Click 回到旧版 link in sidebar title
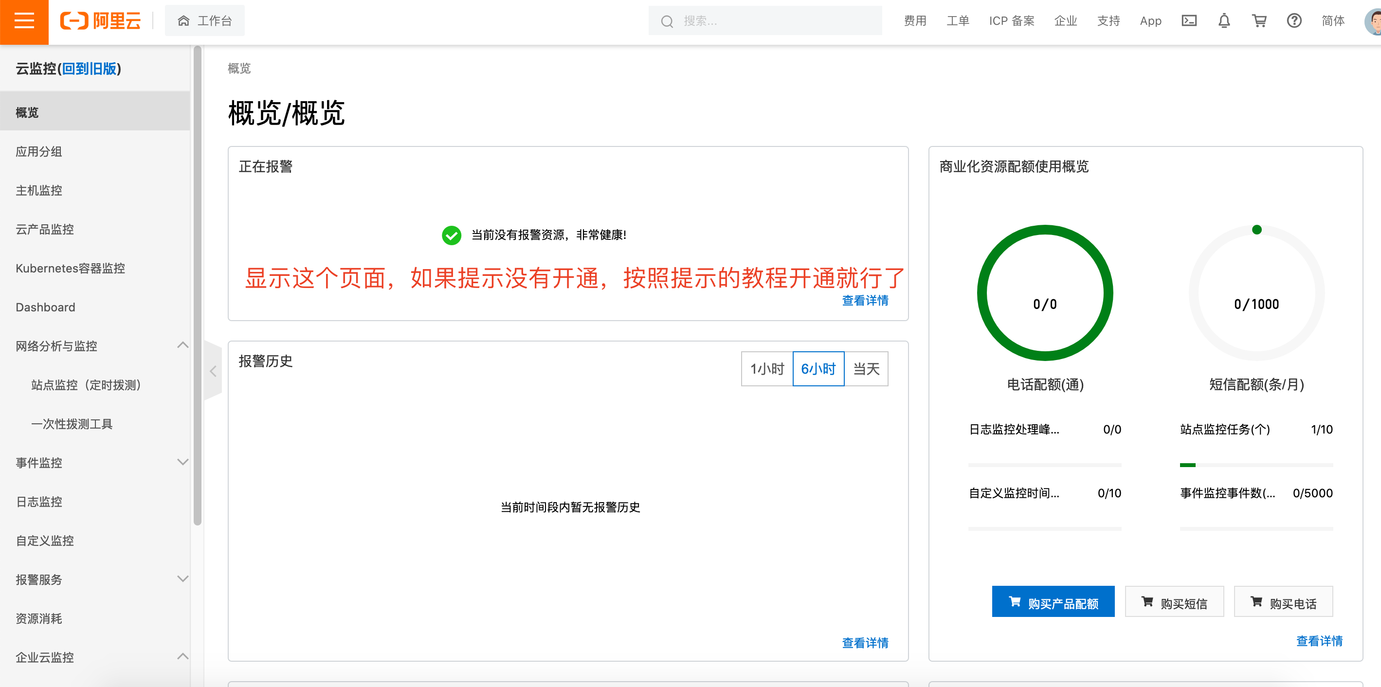Image resolution: width=1381 pixels, height=687 pixels. click(89, 69)
